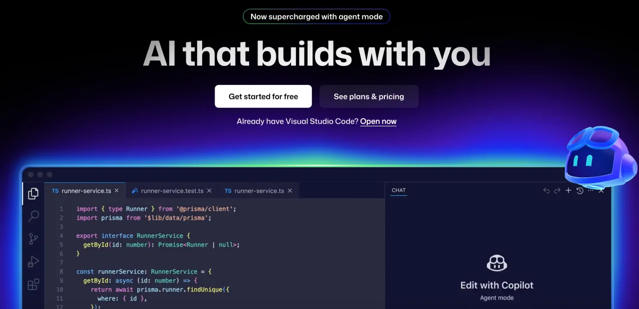
Task: Click the Get started for free button
Action: (263, 96)
